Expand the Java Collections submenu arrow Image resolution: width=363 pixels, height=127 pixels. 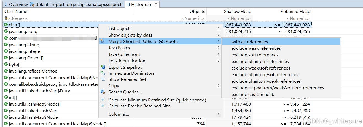click(x=219, y=54)
